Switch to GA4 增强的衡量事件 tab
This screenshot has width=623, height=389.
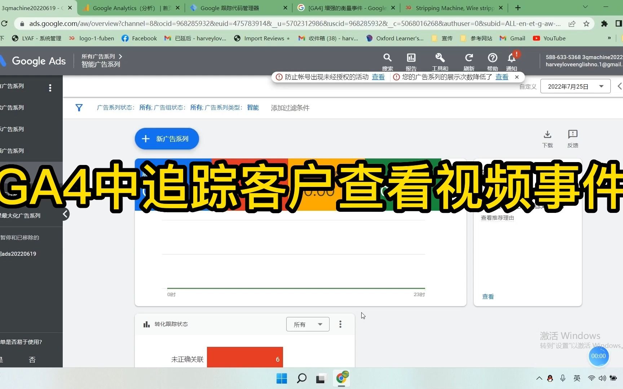[x=347, y=8]
